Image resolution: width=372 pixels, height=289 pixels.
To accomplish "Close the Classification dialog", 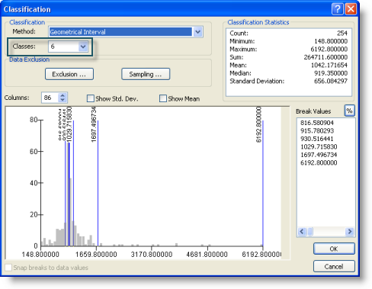I will coord(351,9).
